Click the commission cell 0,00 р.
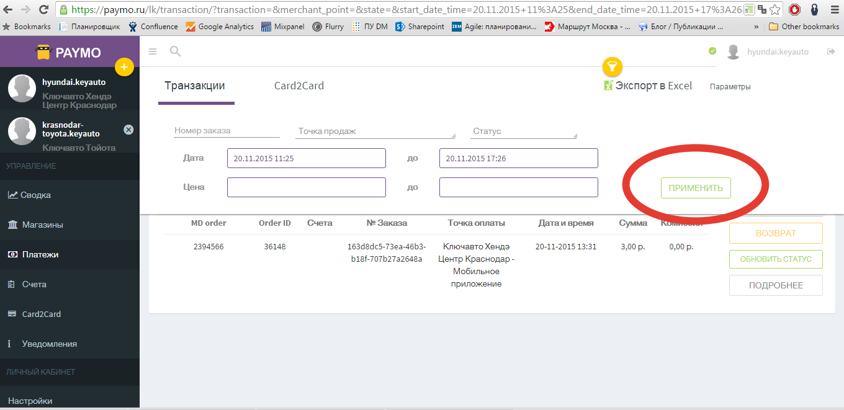Image resolution: width=844 pixels, height=410 pixels. pyautogui.click(x=681, y=246)
